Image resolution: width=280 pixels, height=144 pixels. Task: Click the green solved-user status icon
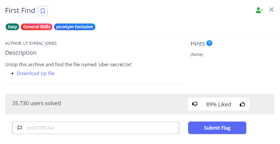[x=259, y=10]
